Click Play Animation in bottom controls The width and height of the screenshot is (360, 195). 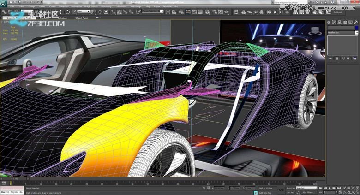pos(330,188)
